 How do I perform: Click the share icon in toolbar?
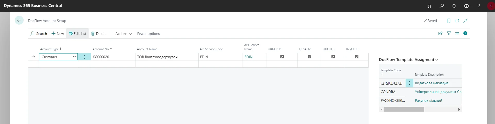tap(440, 33)
